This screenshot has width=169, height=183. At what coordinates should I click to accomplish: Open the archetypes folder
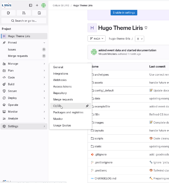[102, 75]
